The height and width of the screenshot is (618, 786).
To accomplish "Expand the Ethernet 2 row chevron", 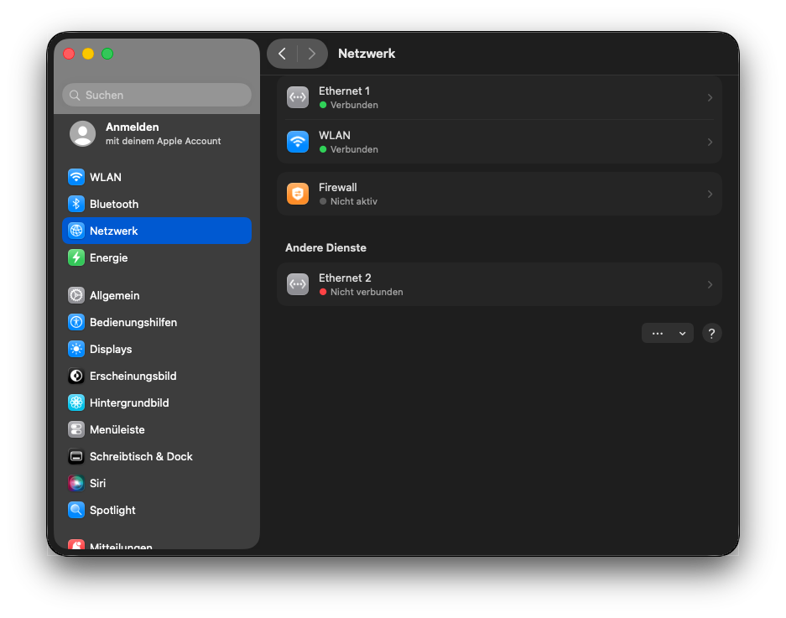I will (x=710, y=285).
